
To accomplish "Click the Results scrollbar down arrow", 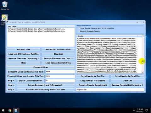I will click(x=143, y=72).
